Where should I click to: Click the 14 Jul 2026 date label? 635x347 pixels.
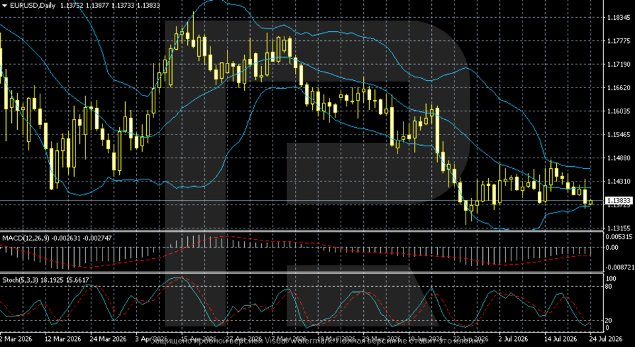pos(560,338)
